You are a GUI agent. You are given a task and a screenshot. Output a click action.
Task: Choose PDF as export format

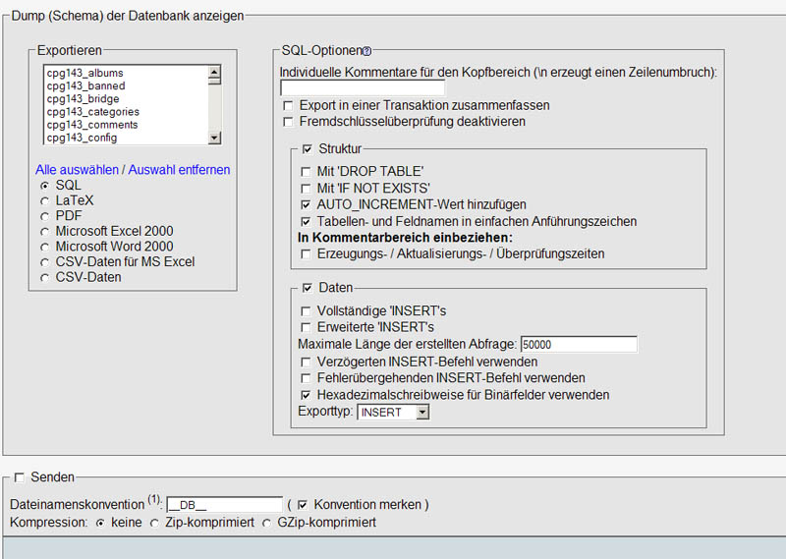pyautogui.click(x=44, y=215)
